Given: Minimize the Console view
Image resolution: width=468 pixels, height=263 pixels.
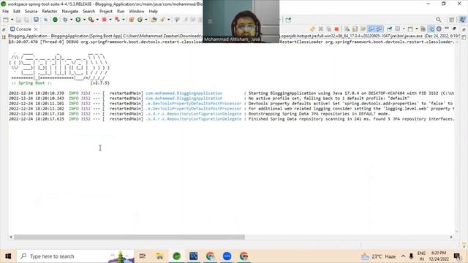Looking at the screenshot, I should click(x=447, y=28).
